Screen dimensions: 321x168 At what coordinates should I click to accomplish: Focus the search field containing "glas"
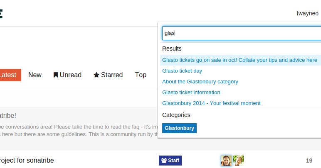(x=241, y=33)
